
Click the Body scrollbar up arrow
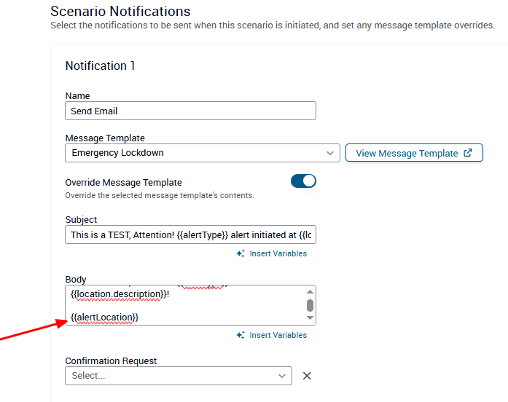pyautogui.click(x=310, y=291)
